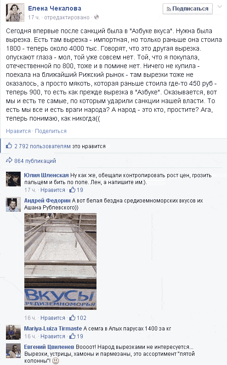Click thumbs-up icon with 19 on Шленская's comment
This screenshot has height=365, width=227.
(x=72, y=190)
